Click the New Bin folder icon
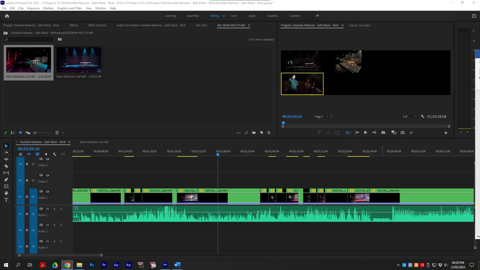Screen dimensions: 480x270 [254, 132]
